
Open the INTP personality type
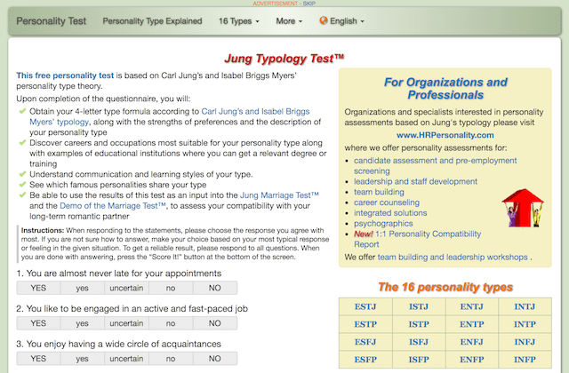click(525, 324)
